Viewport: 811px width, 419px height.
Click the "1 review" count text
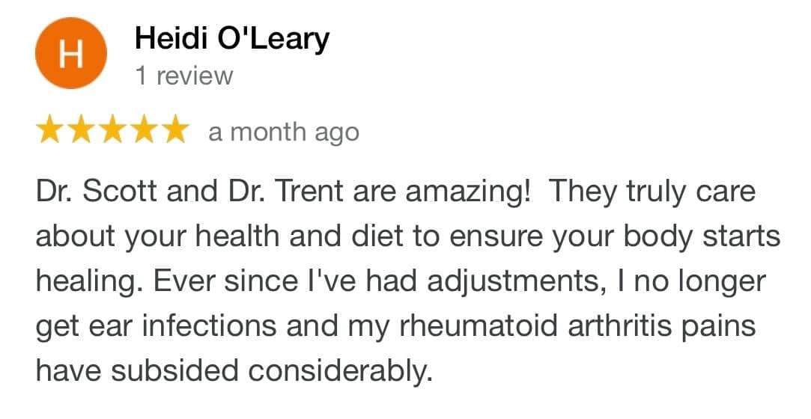183,76
